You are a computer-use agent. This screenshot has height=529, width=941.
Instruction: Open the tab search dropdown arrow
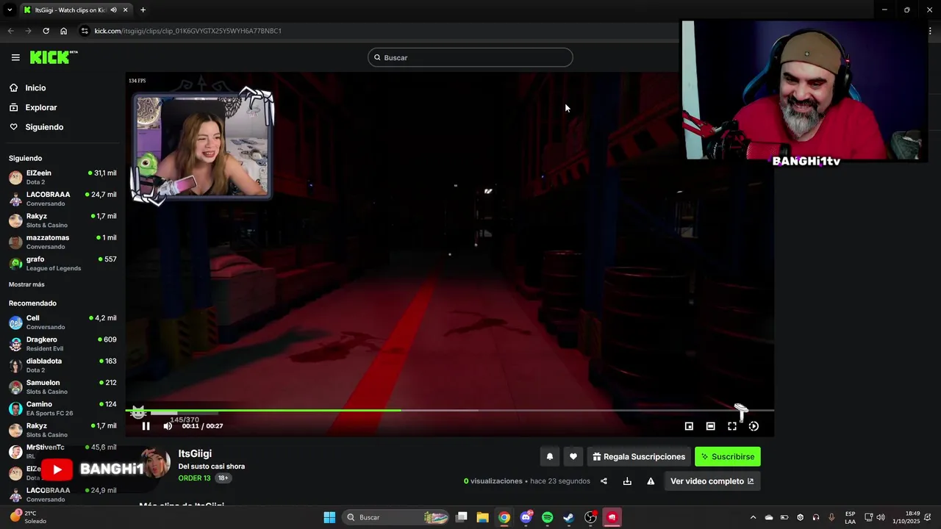coord(10,10)
